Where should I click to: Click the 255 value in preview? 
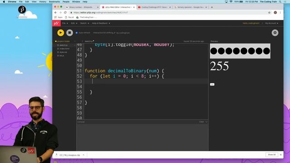pos(219,66)
